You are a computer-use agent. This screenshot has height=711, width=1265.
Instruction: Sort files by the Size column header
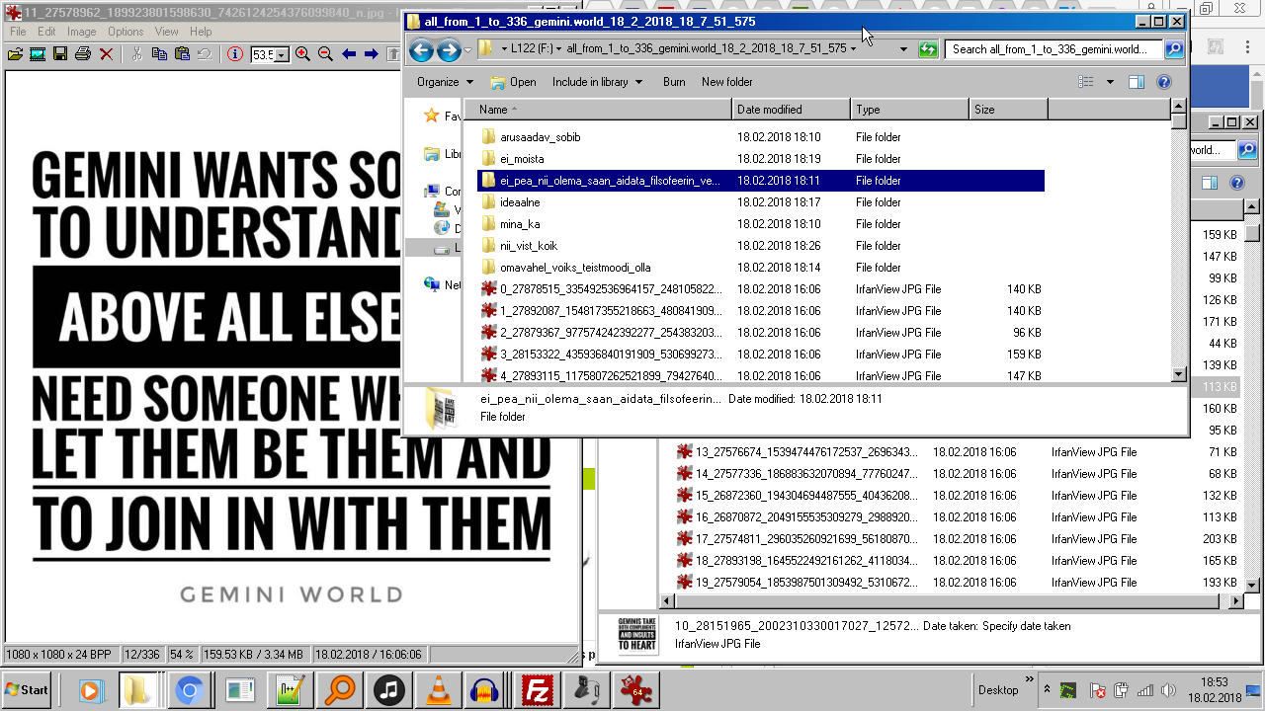1007,110
